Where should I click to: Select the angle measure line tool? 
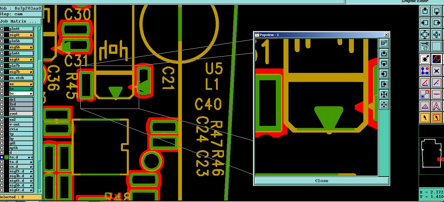coord(425,83)
